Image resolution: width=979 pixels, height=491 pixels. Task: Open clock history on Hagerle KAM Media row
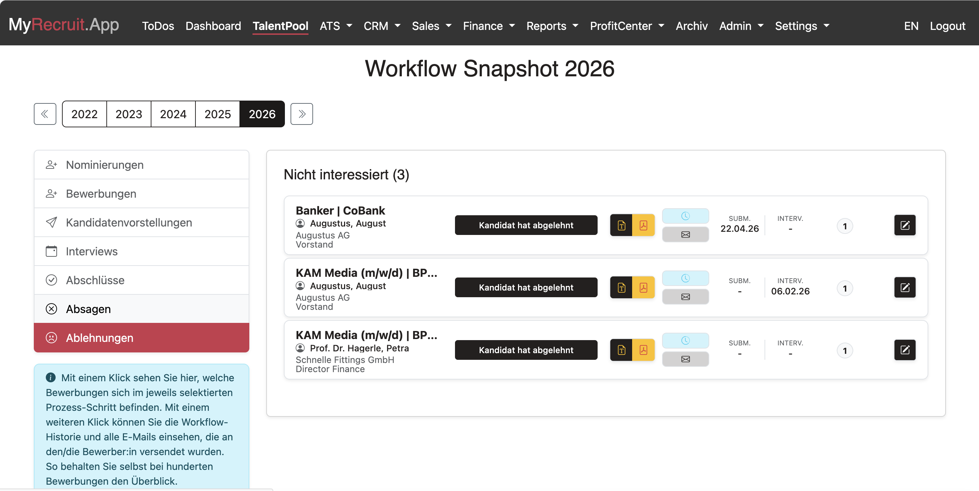click(685, 340)
